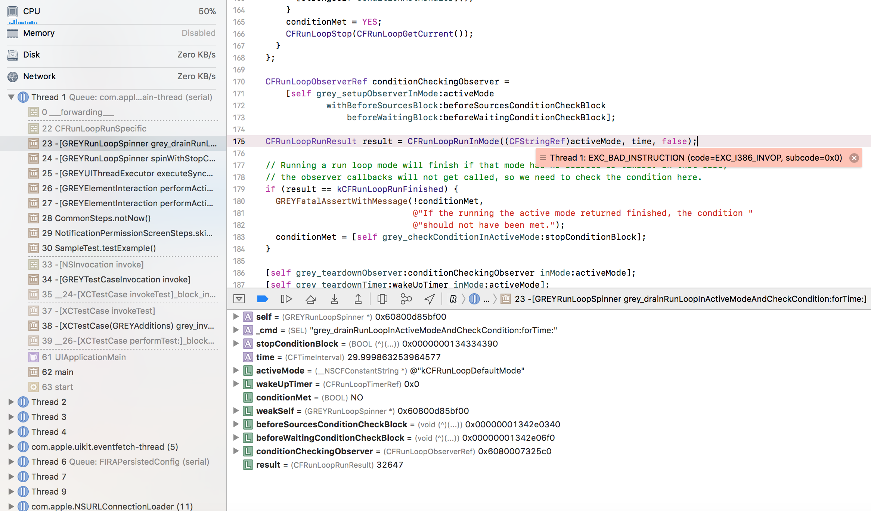Select the time variable row
The height and width of the screenshot is (511, 871).
[549, 357]
